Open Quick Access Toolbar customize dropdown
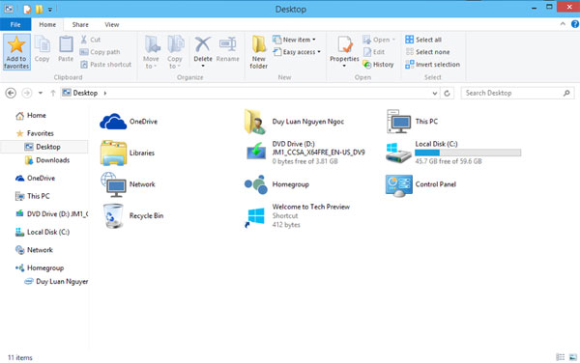580x363 pixels. 50,10
